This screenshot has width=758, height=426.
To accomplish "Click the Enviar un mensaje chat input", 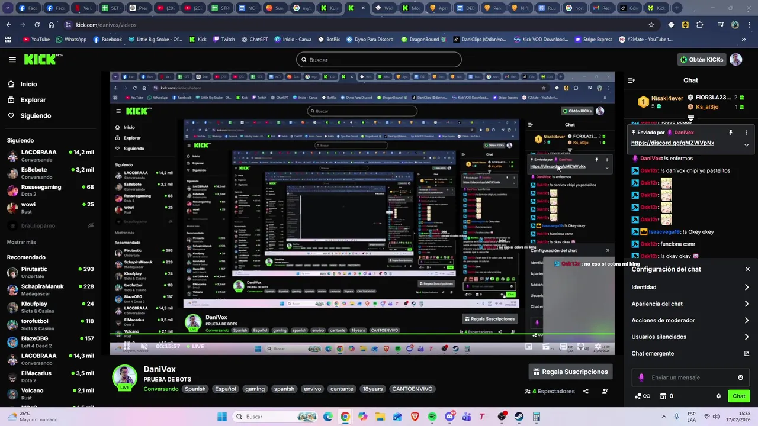I will 690,377.
